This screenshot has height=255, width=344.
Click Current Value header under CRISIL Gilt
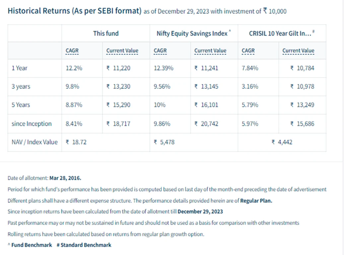coord(298,51)
